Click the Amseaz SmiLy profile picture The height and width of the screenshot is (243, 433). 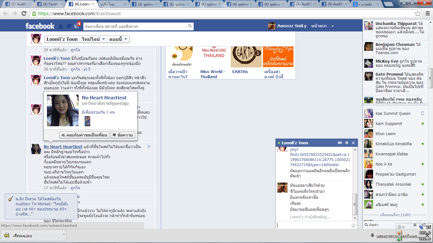[272, 26]
